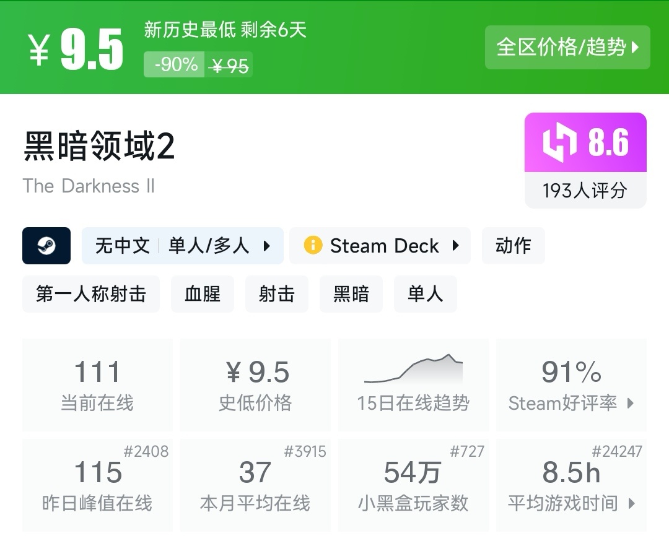Click the 当前在线 player count card

point(97,384)
